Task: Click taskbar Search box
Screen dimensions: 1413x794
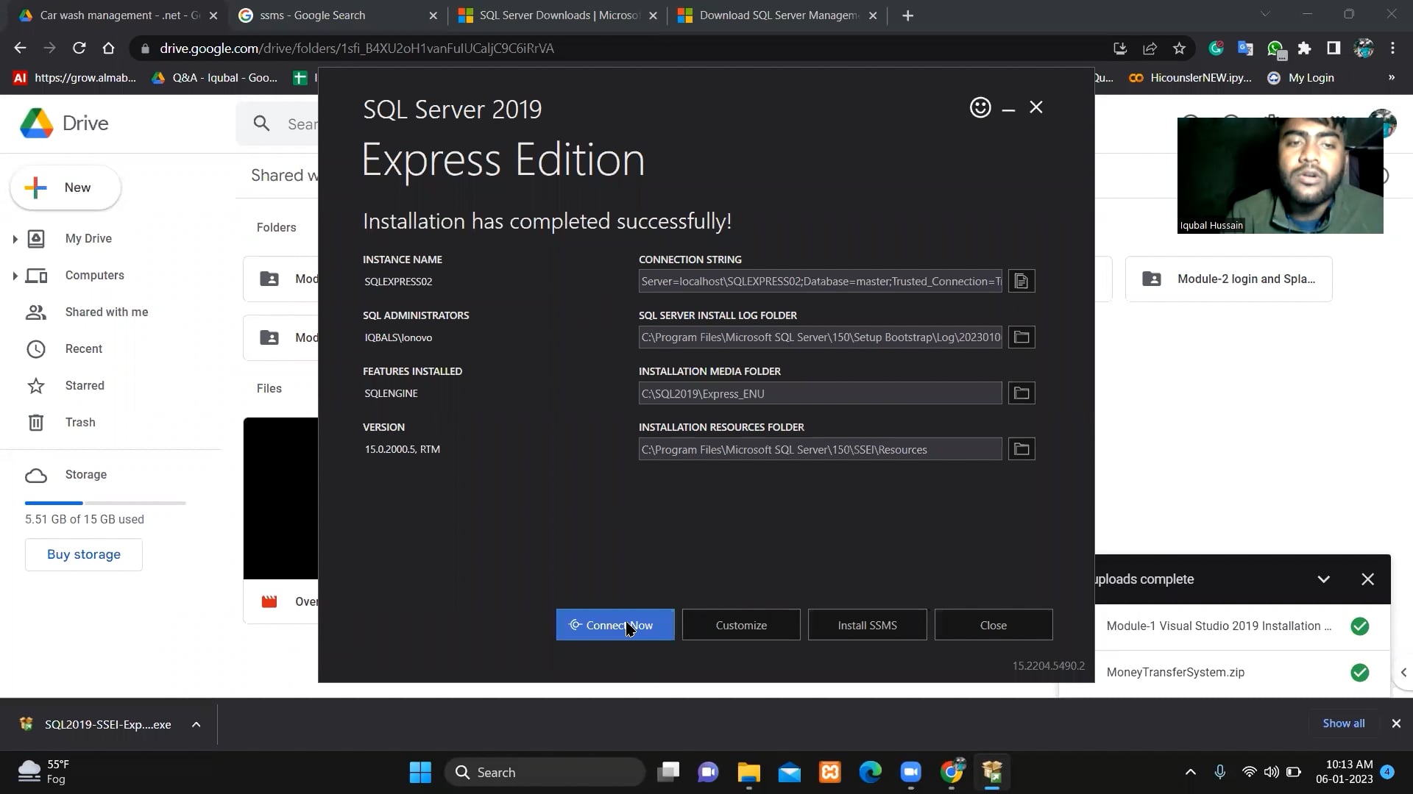Action: (x=545, y=772)
